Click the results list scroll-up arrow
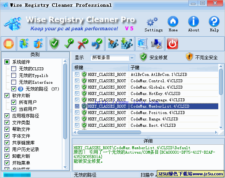 221,66
